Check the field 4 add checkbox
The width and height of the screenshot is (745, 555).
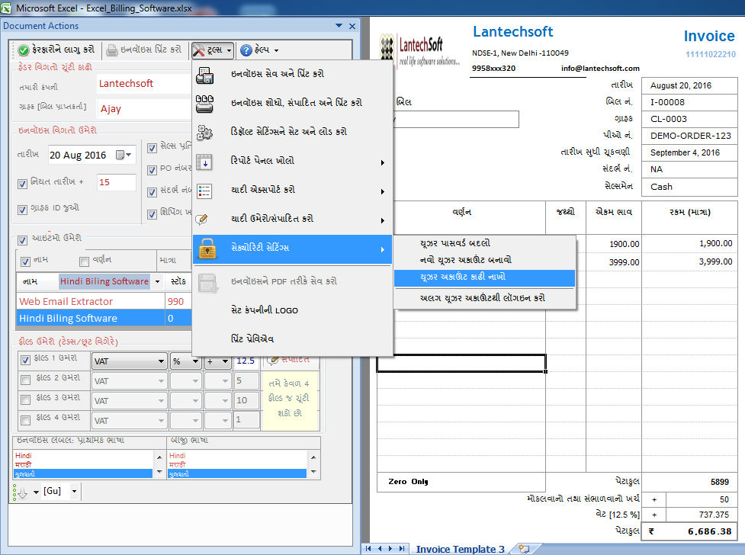coord(26,419)
